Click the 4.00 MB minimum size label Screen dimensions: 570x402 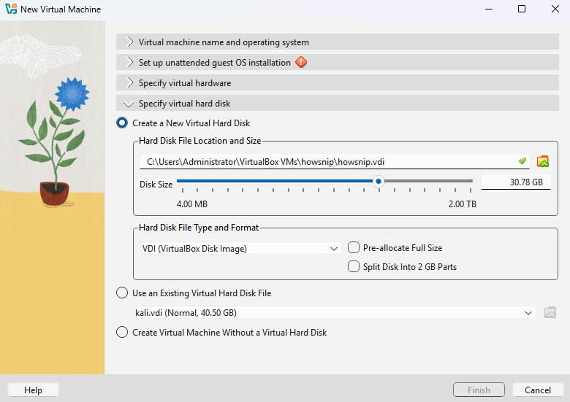coord(192,204)
